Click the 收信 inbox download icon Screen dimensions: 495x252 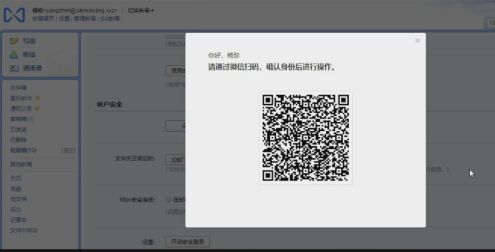pos(14,54)
